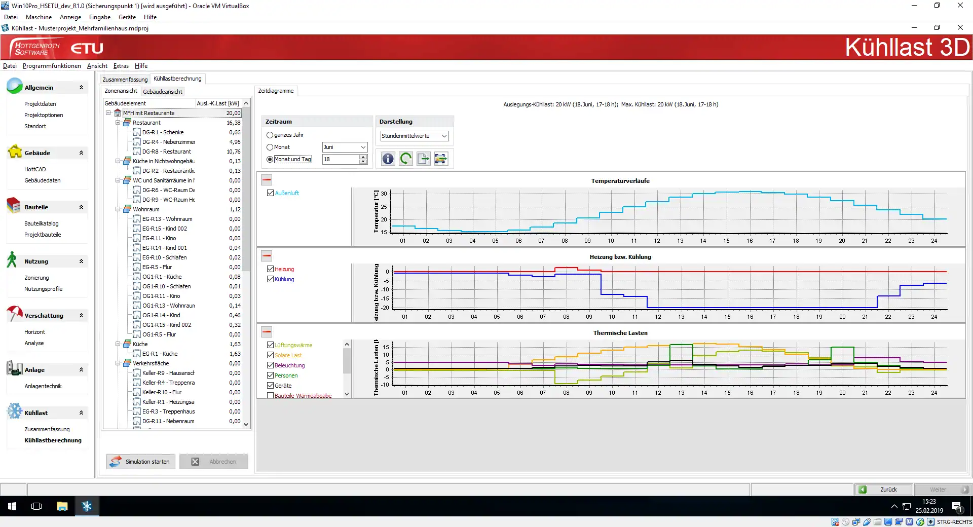Collapse the Restaurant tree node
The image size is (973, 527).
(x=118, y=123)
